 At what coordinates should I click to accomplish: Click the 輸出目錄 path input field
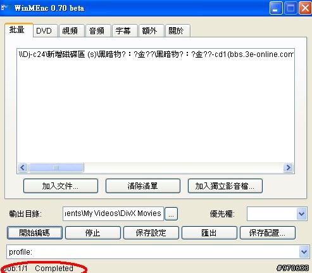(113, 213)
